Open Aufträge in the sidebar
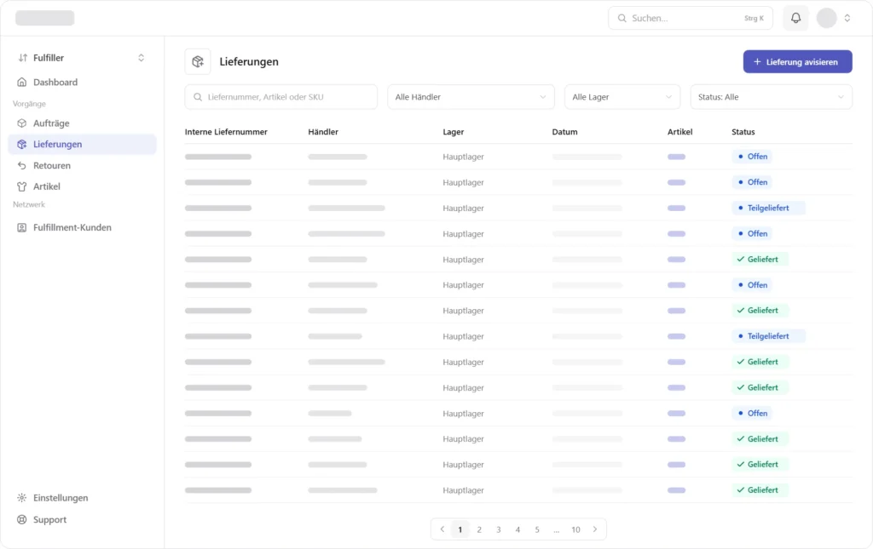This screenshot has width=873, height=549. [x=83, y=123]
